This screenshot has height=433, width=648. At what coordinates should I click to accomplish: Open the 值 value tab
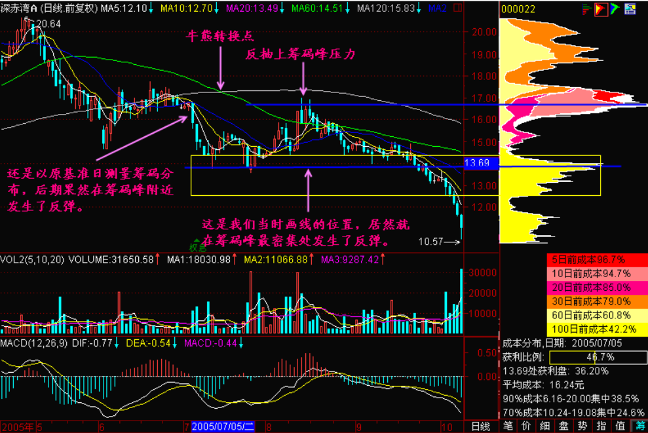620,426
